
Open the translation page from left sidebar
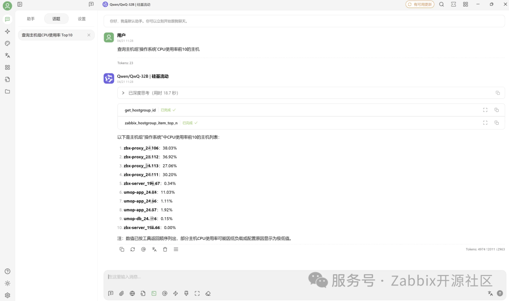click(8, 55)
